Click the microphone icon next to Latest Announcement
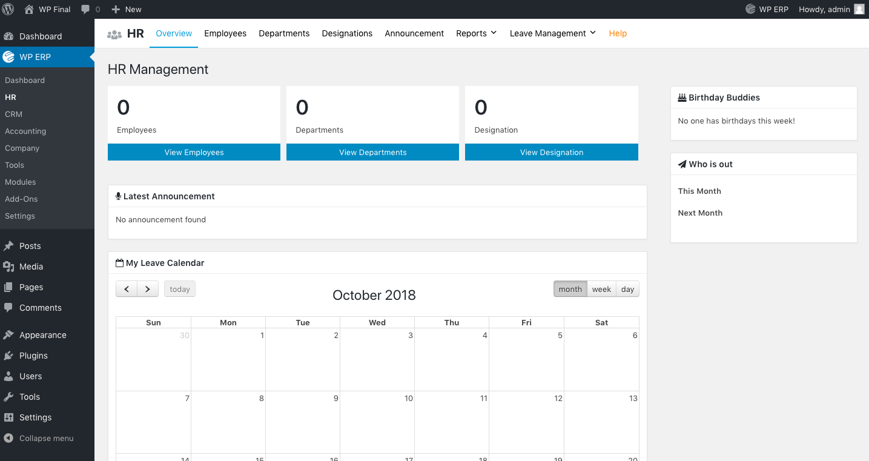Image resolution: width=869 pixels, height=461 pixels. point(117,196)
